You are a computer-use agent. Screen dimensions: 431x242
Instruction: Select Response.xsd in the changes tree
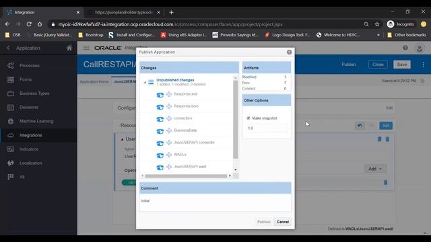(x=186, y=94)
